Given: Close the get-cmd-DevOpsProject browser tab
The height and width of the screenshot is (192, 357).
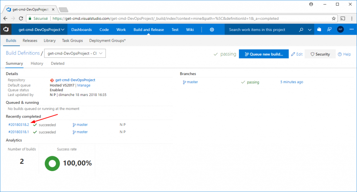Looking at the screenshot, I should (x=53, y=9).
